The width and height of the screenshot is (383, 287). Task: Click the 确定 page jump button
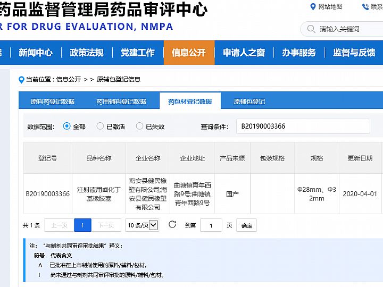246,225
